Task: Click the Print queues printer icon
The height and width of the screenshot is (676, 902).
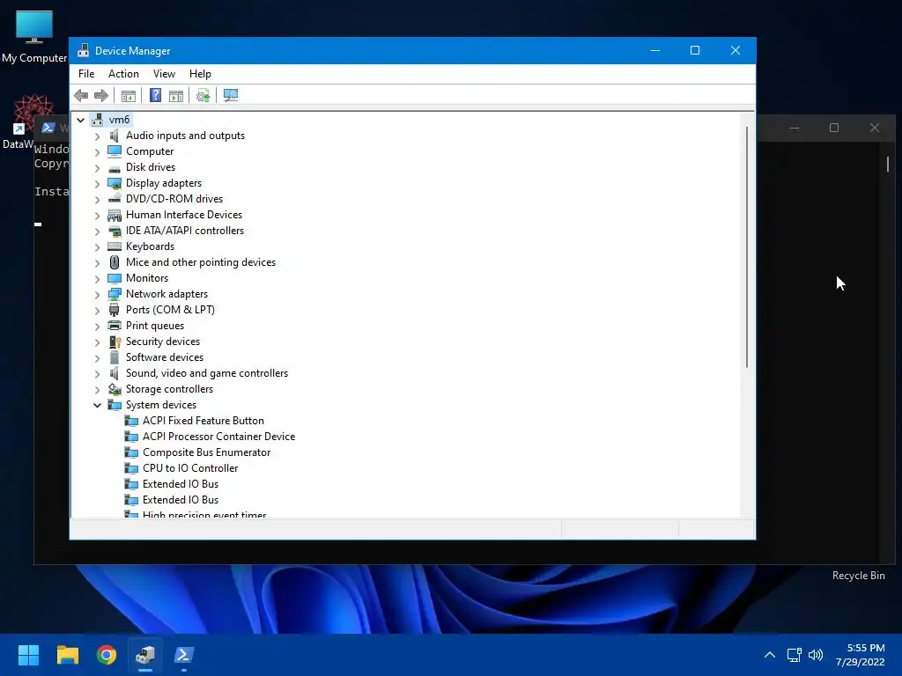Action: pyautogui.click(x=115, y=326)
